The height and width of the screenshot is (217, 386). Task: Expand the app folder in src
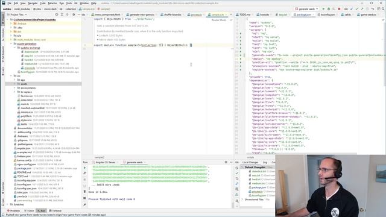[14, 80]
